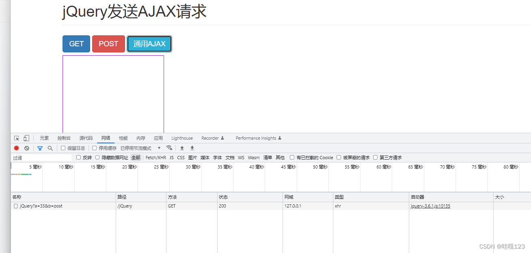Import HAR file via upload icon

pos(182,148)
